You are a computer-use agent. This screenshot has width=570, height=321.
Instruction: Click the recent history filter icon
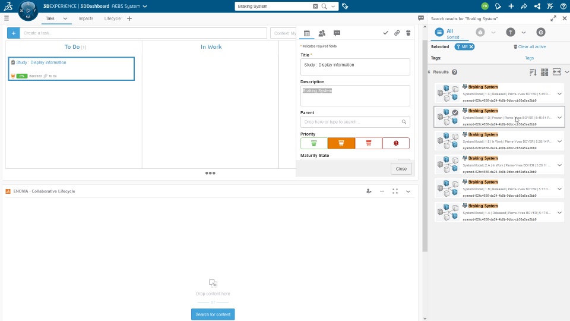click(541, 32)
